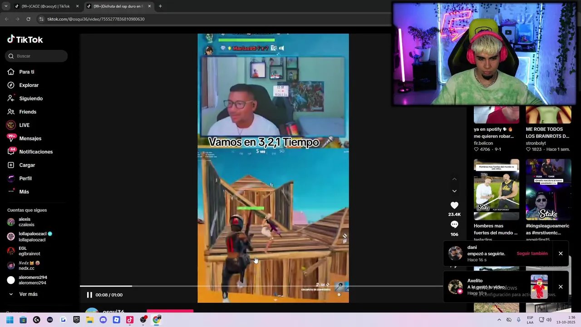Open Logitech G HUB from taskbar
581x327 pixels.
point(36,320)
